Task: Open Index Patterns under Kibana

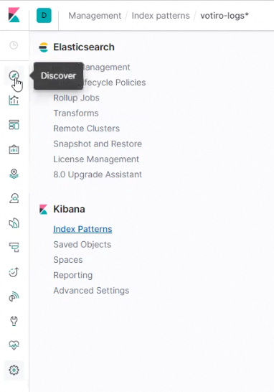Action: tap(82, 229)
